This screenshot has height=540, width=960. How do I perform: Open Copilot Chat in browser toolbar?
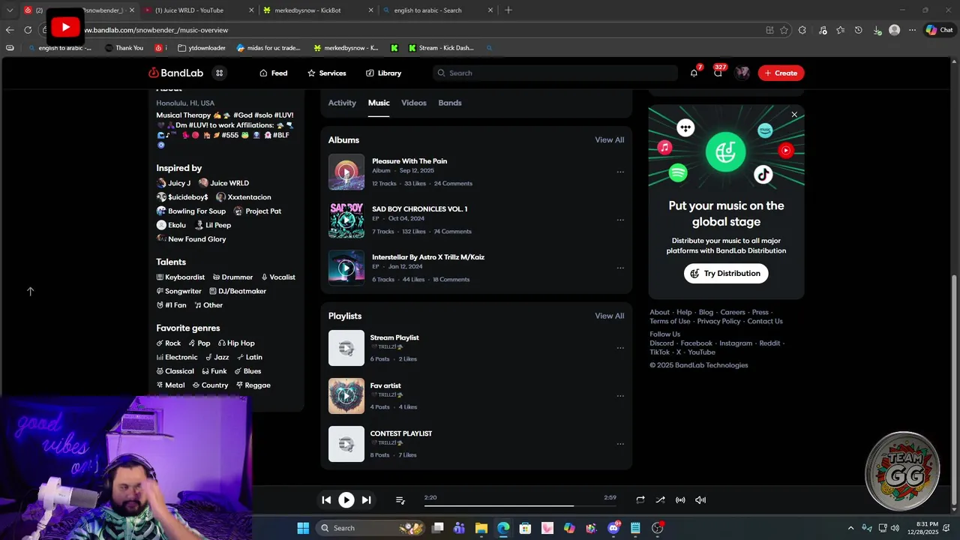pyautogui.click(x=939, y=30)
